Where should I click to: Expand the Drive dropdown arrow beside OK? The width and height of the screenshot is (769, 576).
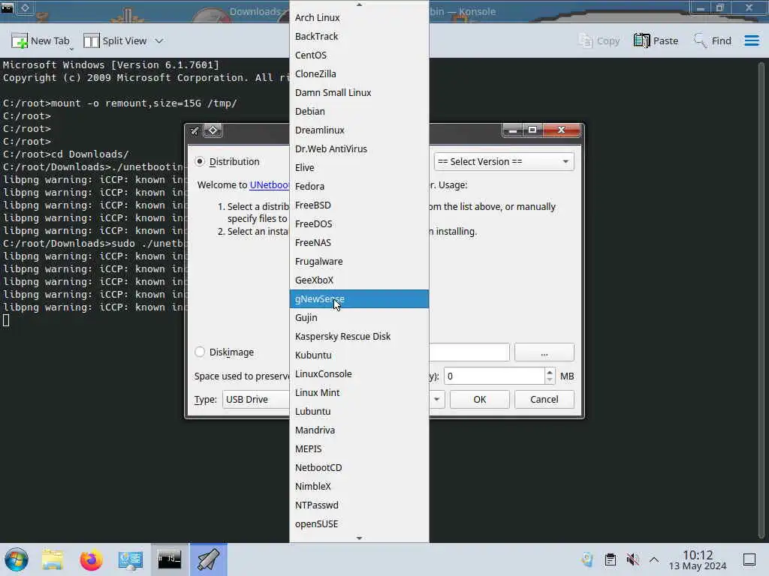(436, 399)
